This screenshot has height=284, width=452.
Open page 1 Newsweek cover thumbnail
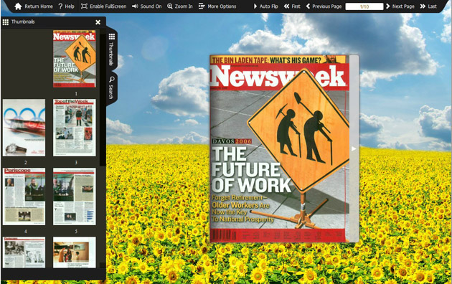pos(75,59)
